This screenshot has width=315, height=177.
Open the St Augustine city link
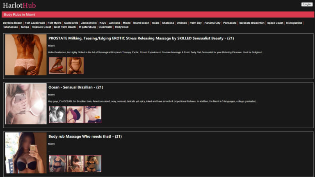(294, 23)
